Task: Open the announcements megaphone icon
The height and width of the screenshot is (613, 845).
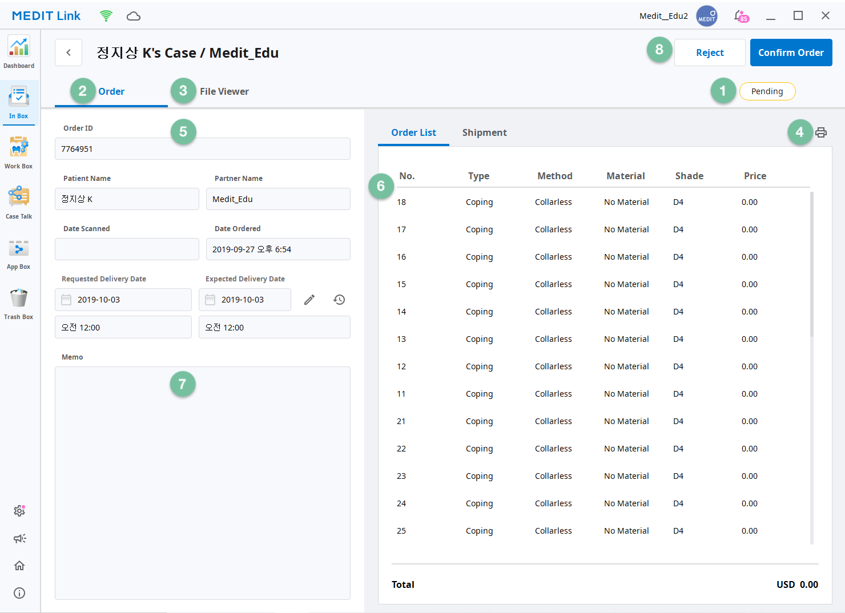Action: pos(19,538)
